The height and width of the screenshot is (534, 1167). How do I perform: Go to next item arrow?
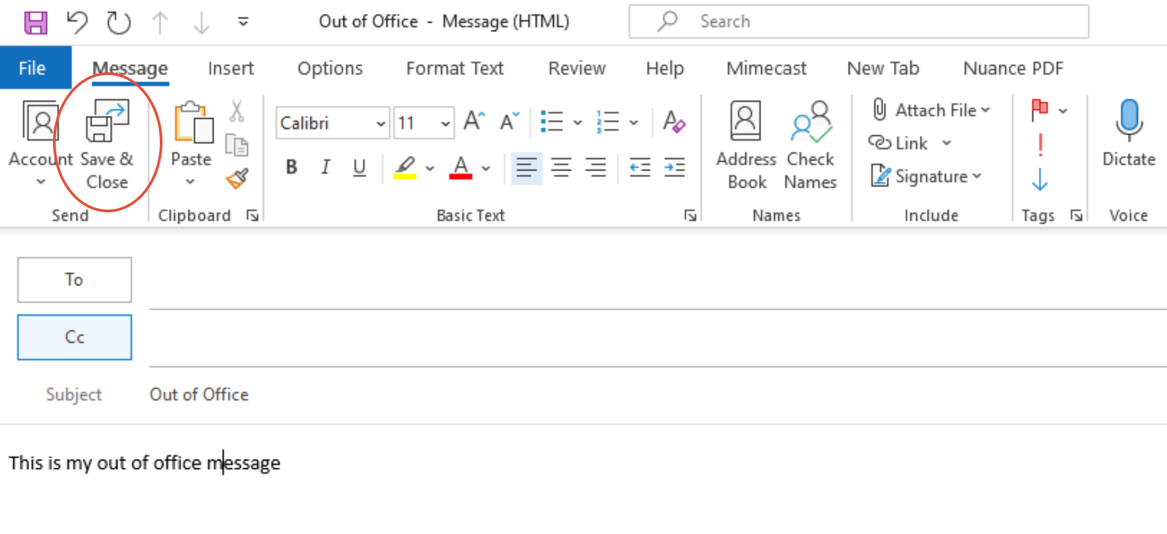[x=201, y=23]
